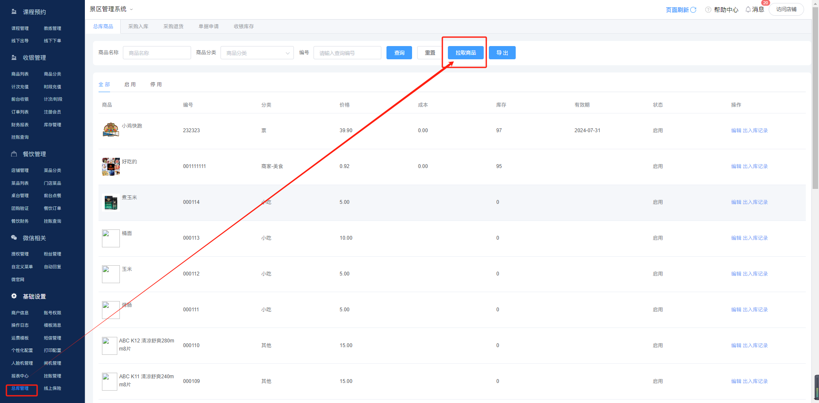Click the 拉取商品 button

click(x=465, y=53)
